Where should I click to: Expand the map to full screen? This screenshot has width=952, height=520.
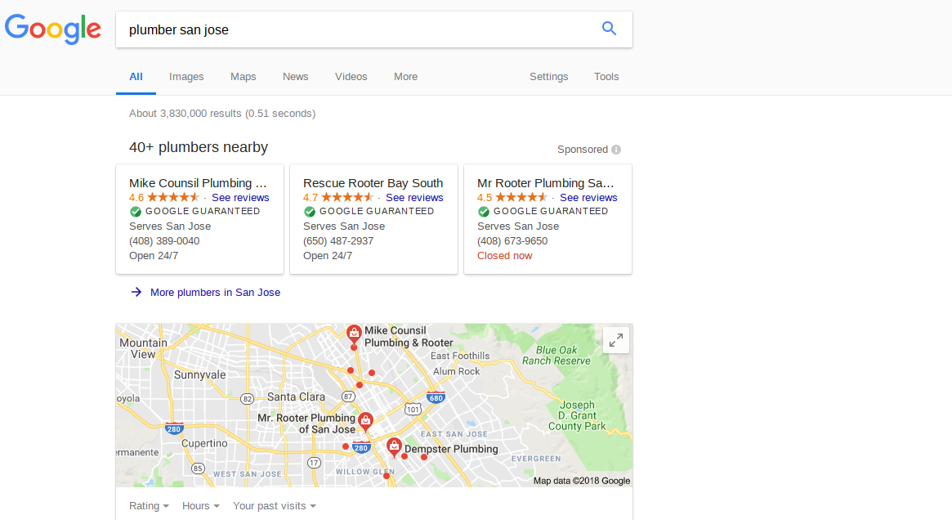pyautogui.click(x=615, y=340)
